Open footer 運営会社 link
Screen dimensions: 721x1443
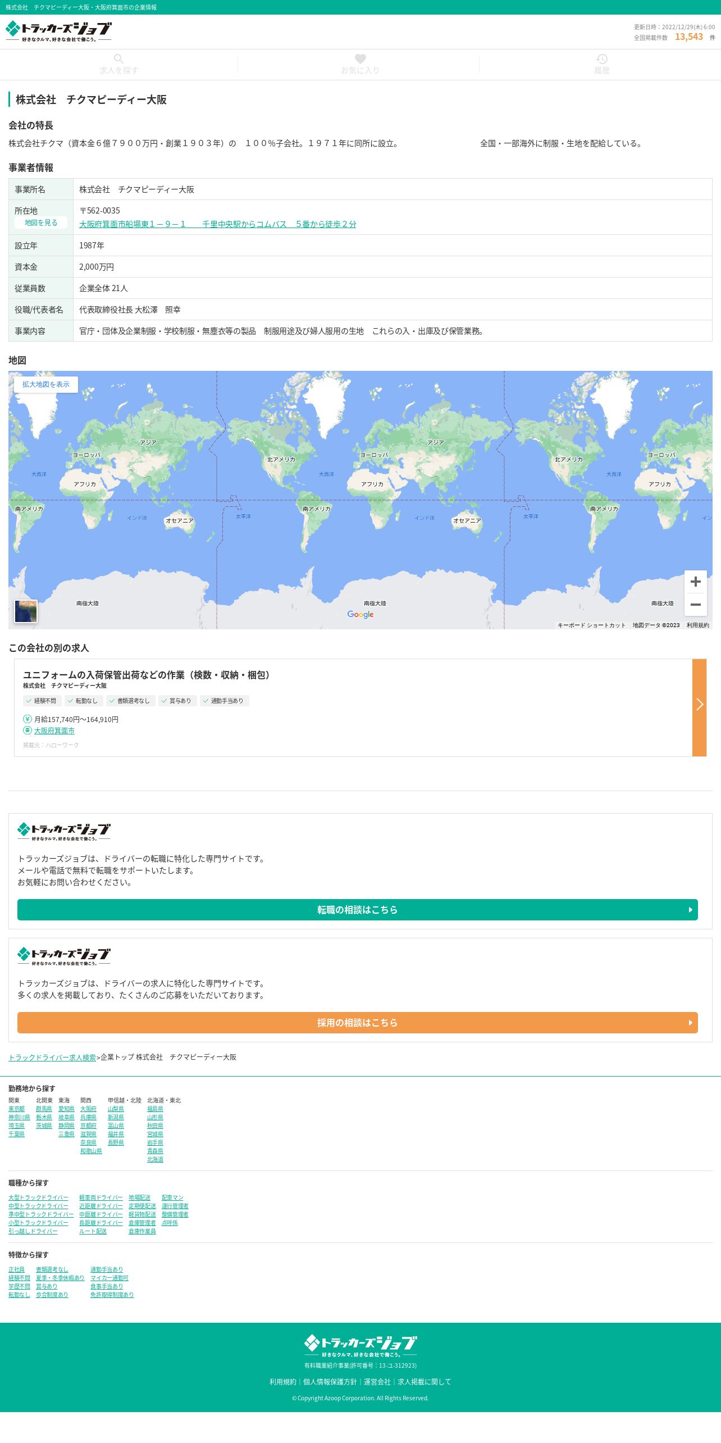377,1382
